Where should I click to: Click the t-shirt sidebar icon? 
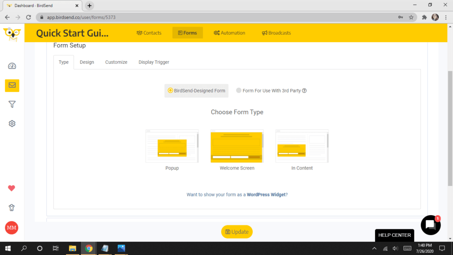[x=12, y=207]
